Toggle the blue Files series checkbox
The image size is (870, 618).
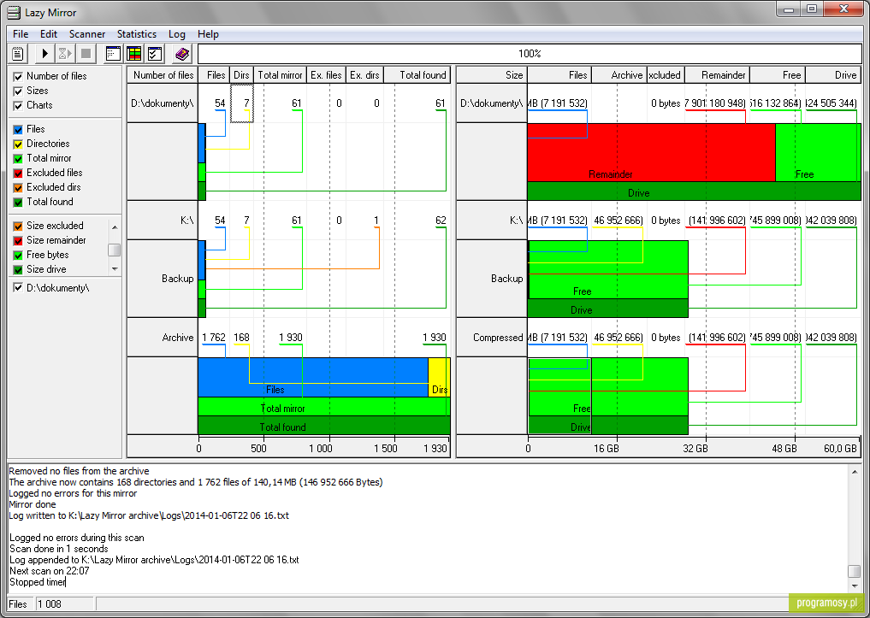pyautogui.click(x=18, y=129)
